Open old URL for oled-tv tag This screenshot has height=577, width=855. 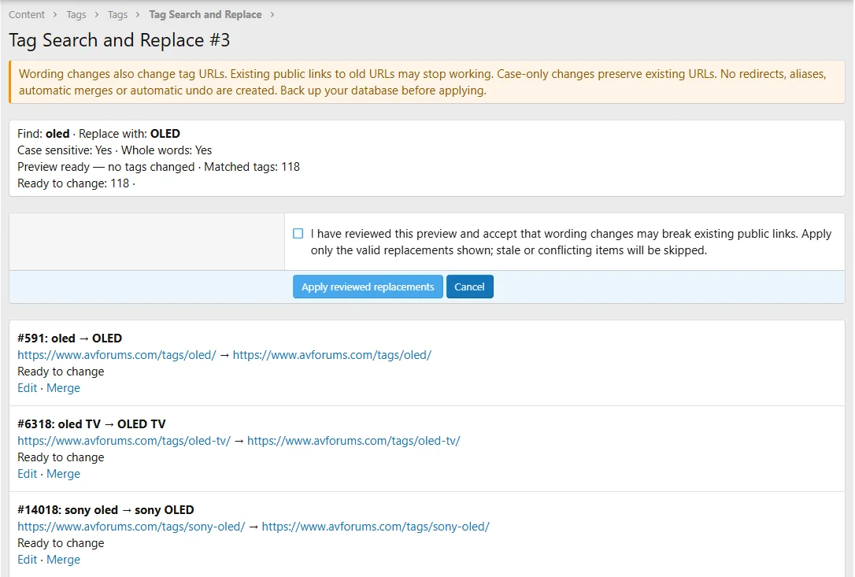click(124, 441)
